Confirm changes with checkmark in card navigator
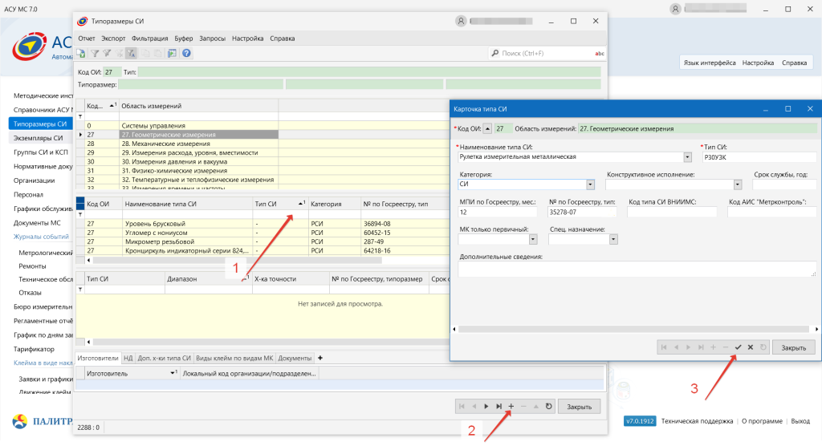The height and width of the screenshot is (446, 822). tap(739, 347)
